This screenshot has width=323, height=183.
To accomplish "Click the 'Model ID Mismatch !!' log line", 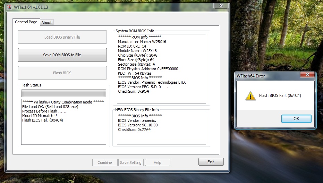I will 40,116.
